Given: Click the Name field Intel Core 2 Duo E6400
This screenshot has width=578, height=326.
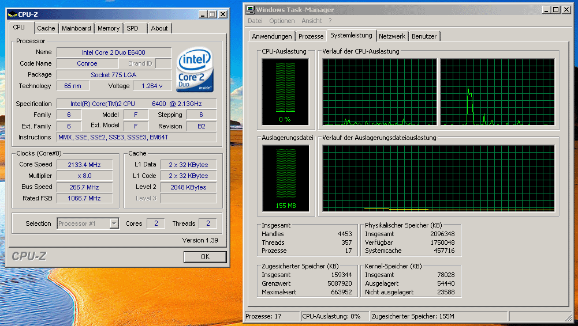Looking at the screenshot, I should (114, 52).
